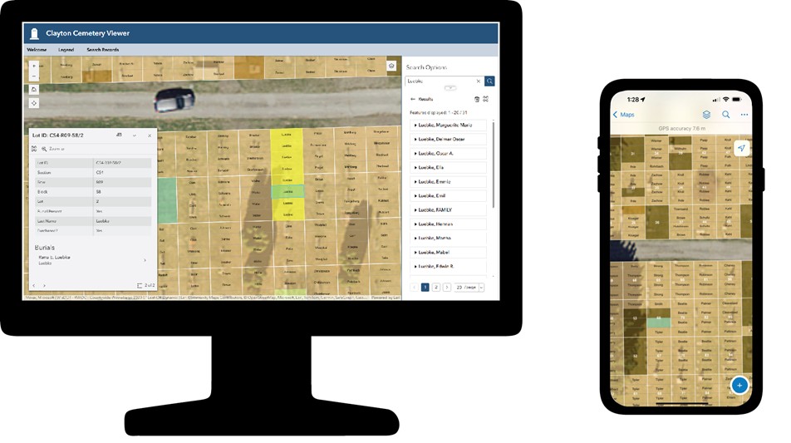Click the map zoom in plus button

33,64
